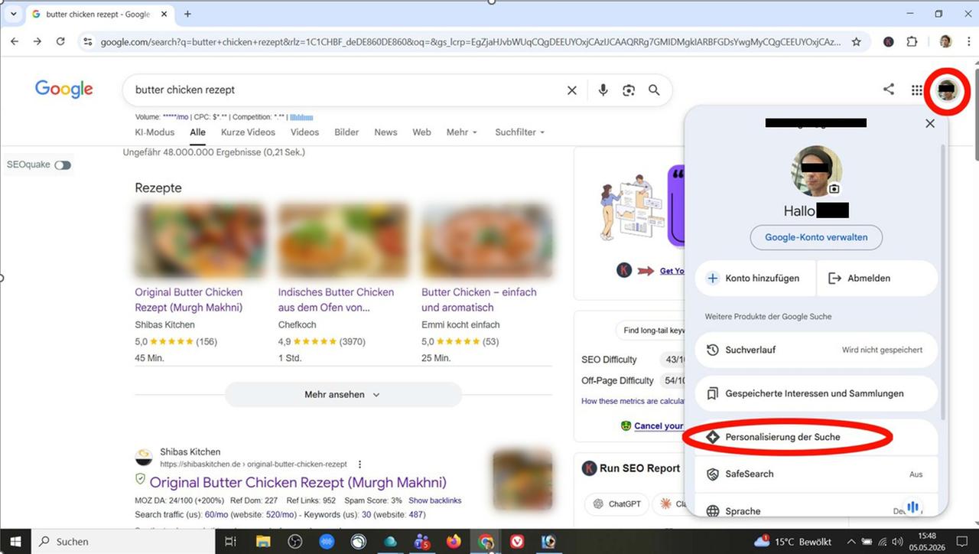The image size is (979, 554).
Task: Clear the search box with the X icon
Action: pyautogui.click(x=571, y=90)
